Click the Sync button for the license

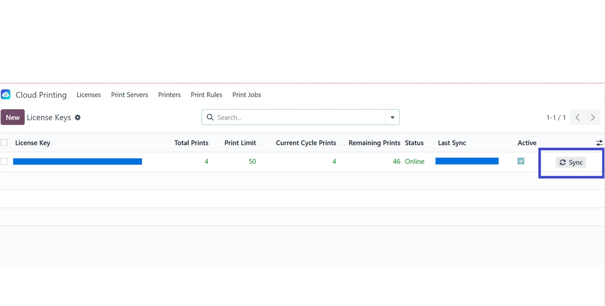[x=571, y=162]
